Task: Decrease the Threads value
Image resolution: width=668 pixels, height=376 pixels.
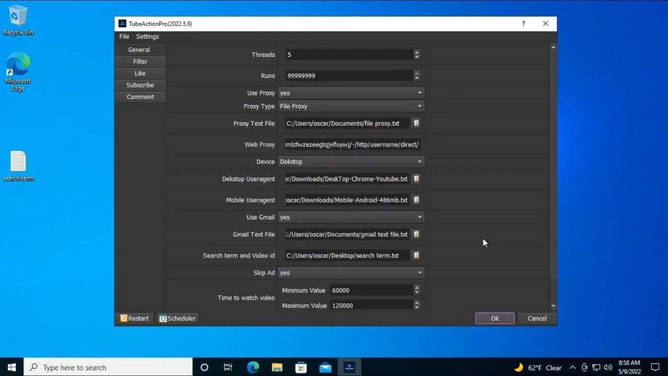Action: click(x=416, y=57)
